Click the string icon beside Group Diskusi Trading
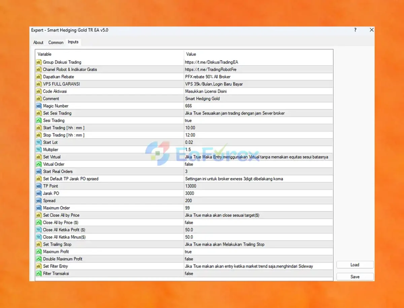404x308 pixels. click(38, 62)
